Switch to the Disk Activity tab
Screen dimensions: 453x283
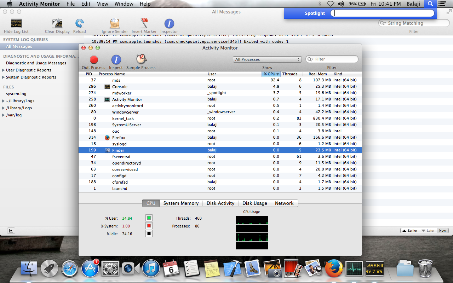point(220,203)
